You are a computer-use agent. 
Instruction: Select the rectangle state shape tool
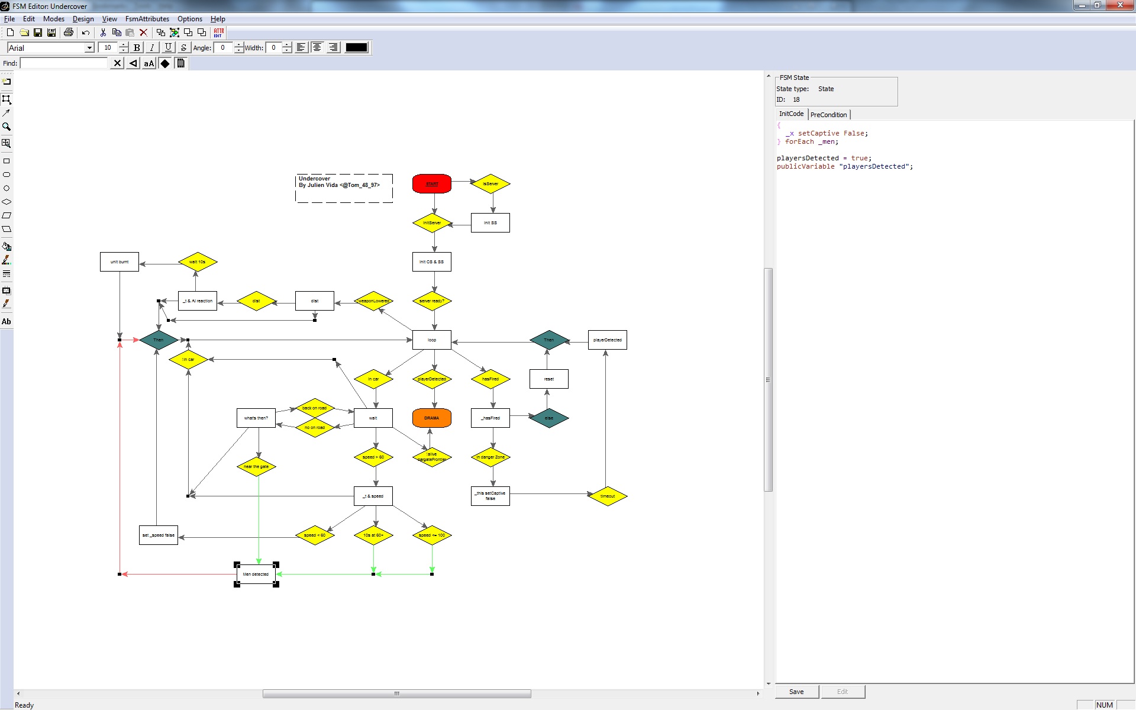7,160
